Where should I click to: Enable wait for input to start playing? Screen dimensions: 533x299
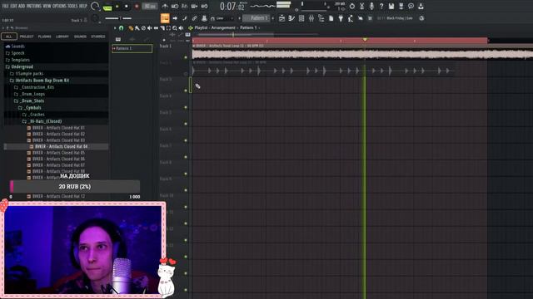click(x=175, y=6)
